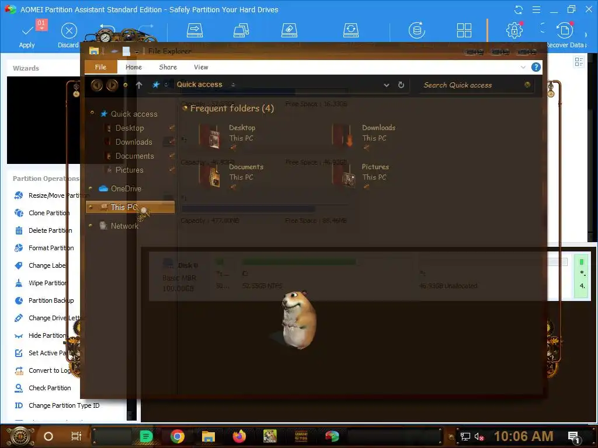Click the Set Active Partition operation
The height and width of the screenshot is (448, 598).
pyautogui.click(x=43, y=353)
